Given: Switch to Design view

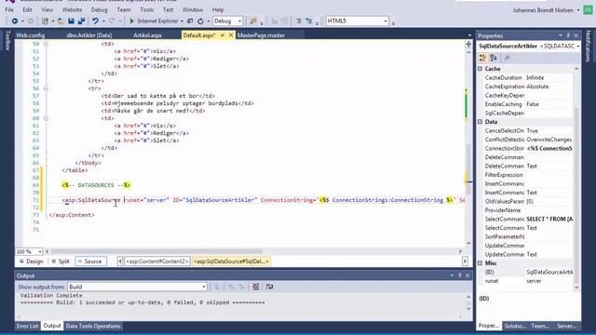Looking at the screenshot, I should [31, 261].
